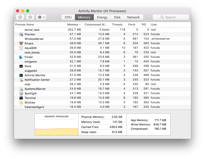Click the yellow minimize window button
The height and width of the screenshot is (159, 205).
pos(23,11)
